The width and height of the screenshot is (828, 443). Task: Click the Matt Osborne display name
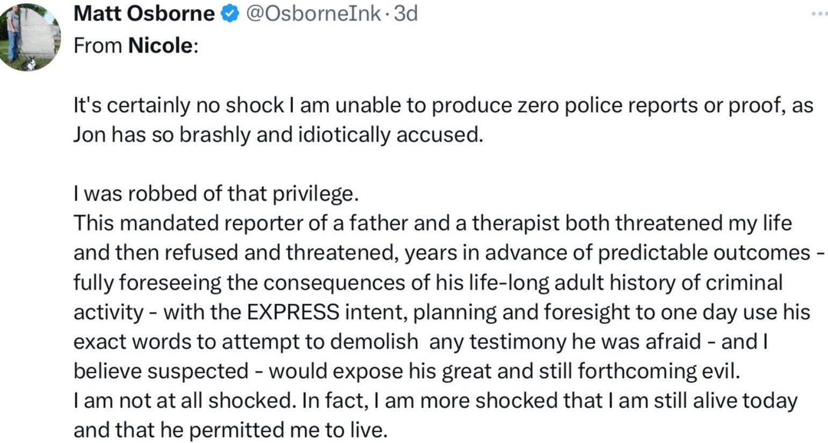[x=144, y=14]
